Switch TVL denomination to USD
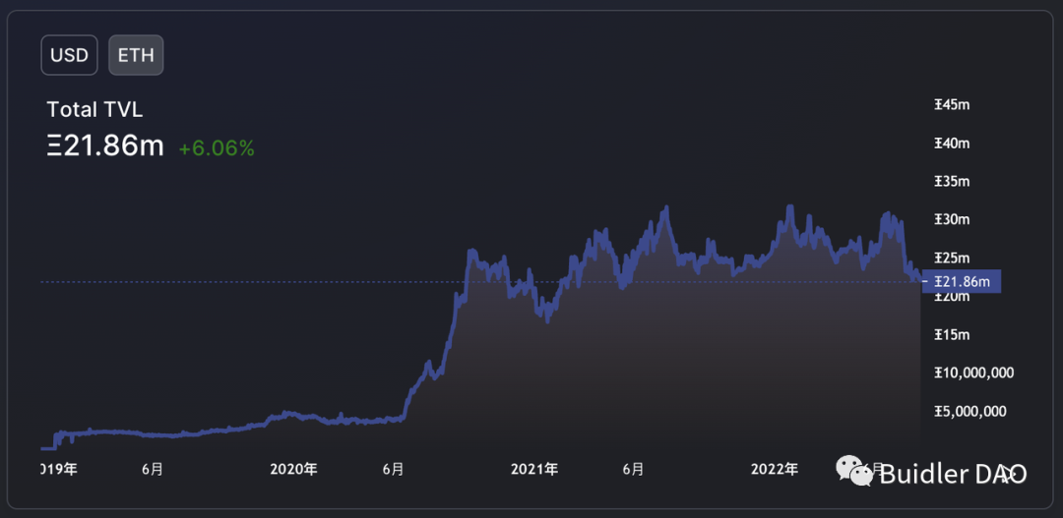This screenshot has width=1063, height=518. point(69,55)
